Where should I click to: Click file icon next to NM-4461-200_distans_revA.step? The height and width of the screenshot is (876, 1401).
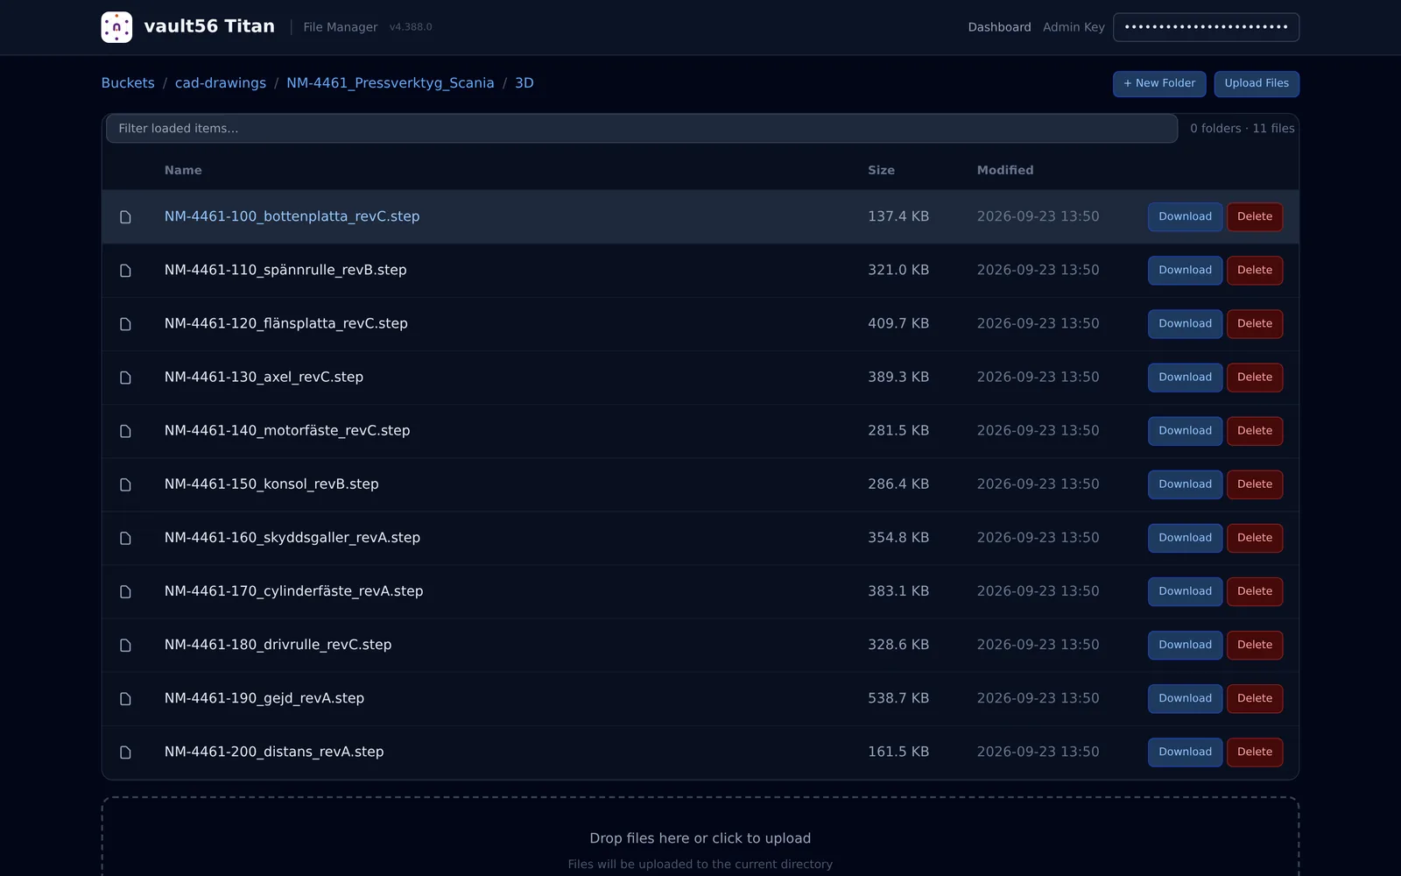(125, 752)
